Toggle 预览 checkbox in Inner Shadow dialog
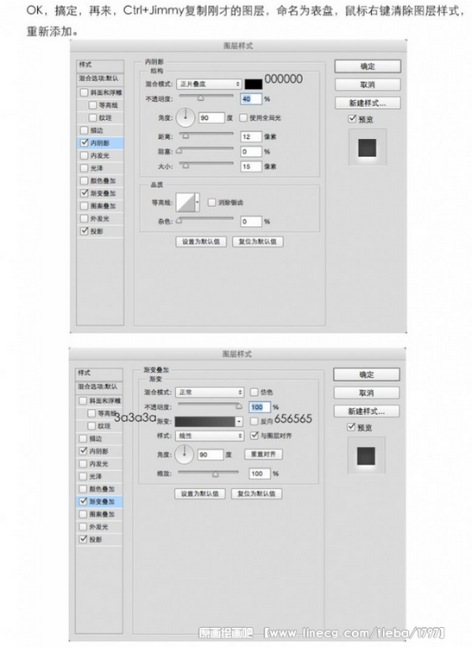The image size is (472, 647). point(352,119)
